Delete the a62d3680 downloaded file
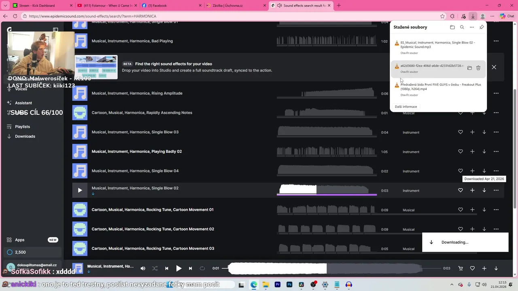 tap(478, 68)
